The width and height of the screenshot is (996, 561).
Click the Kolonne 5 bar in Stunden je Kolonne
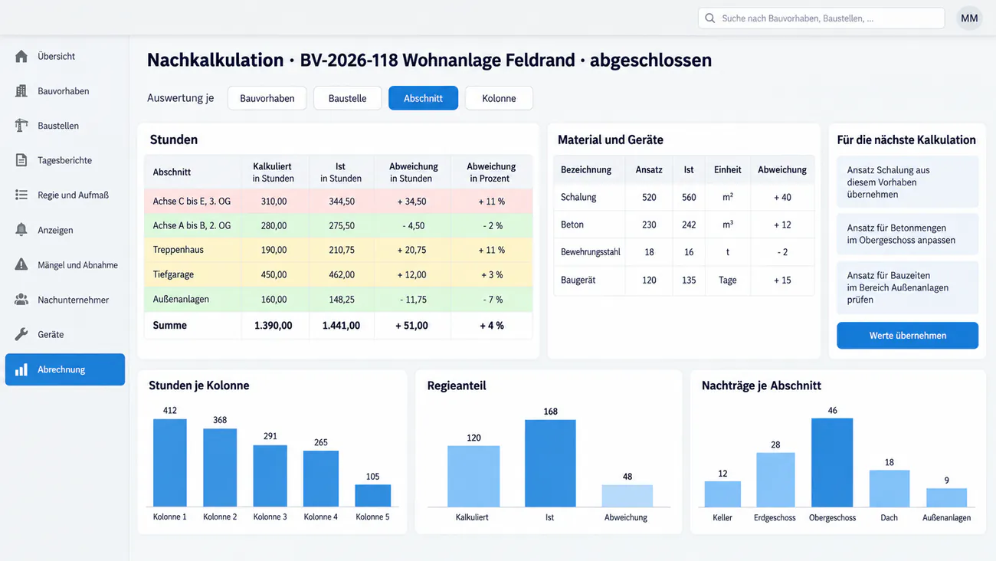(x=372, y=496)
